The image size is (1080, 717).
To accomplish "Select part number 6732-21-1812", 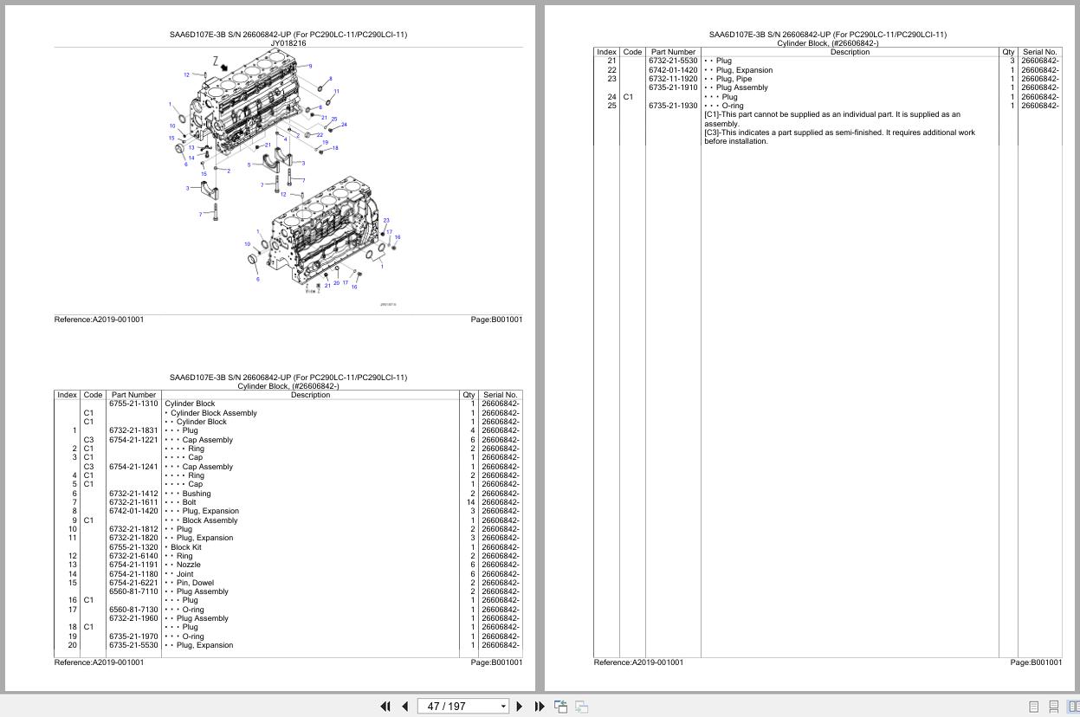I will pos(133,529).
